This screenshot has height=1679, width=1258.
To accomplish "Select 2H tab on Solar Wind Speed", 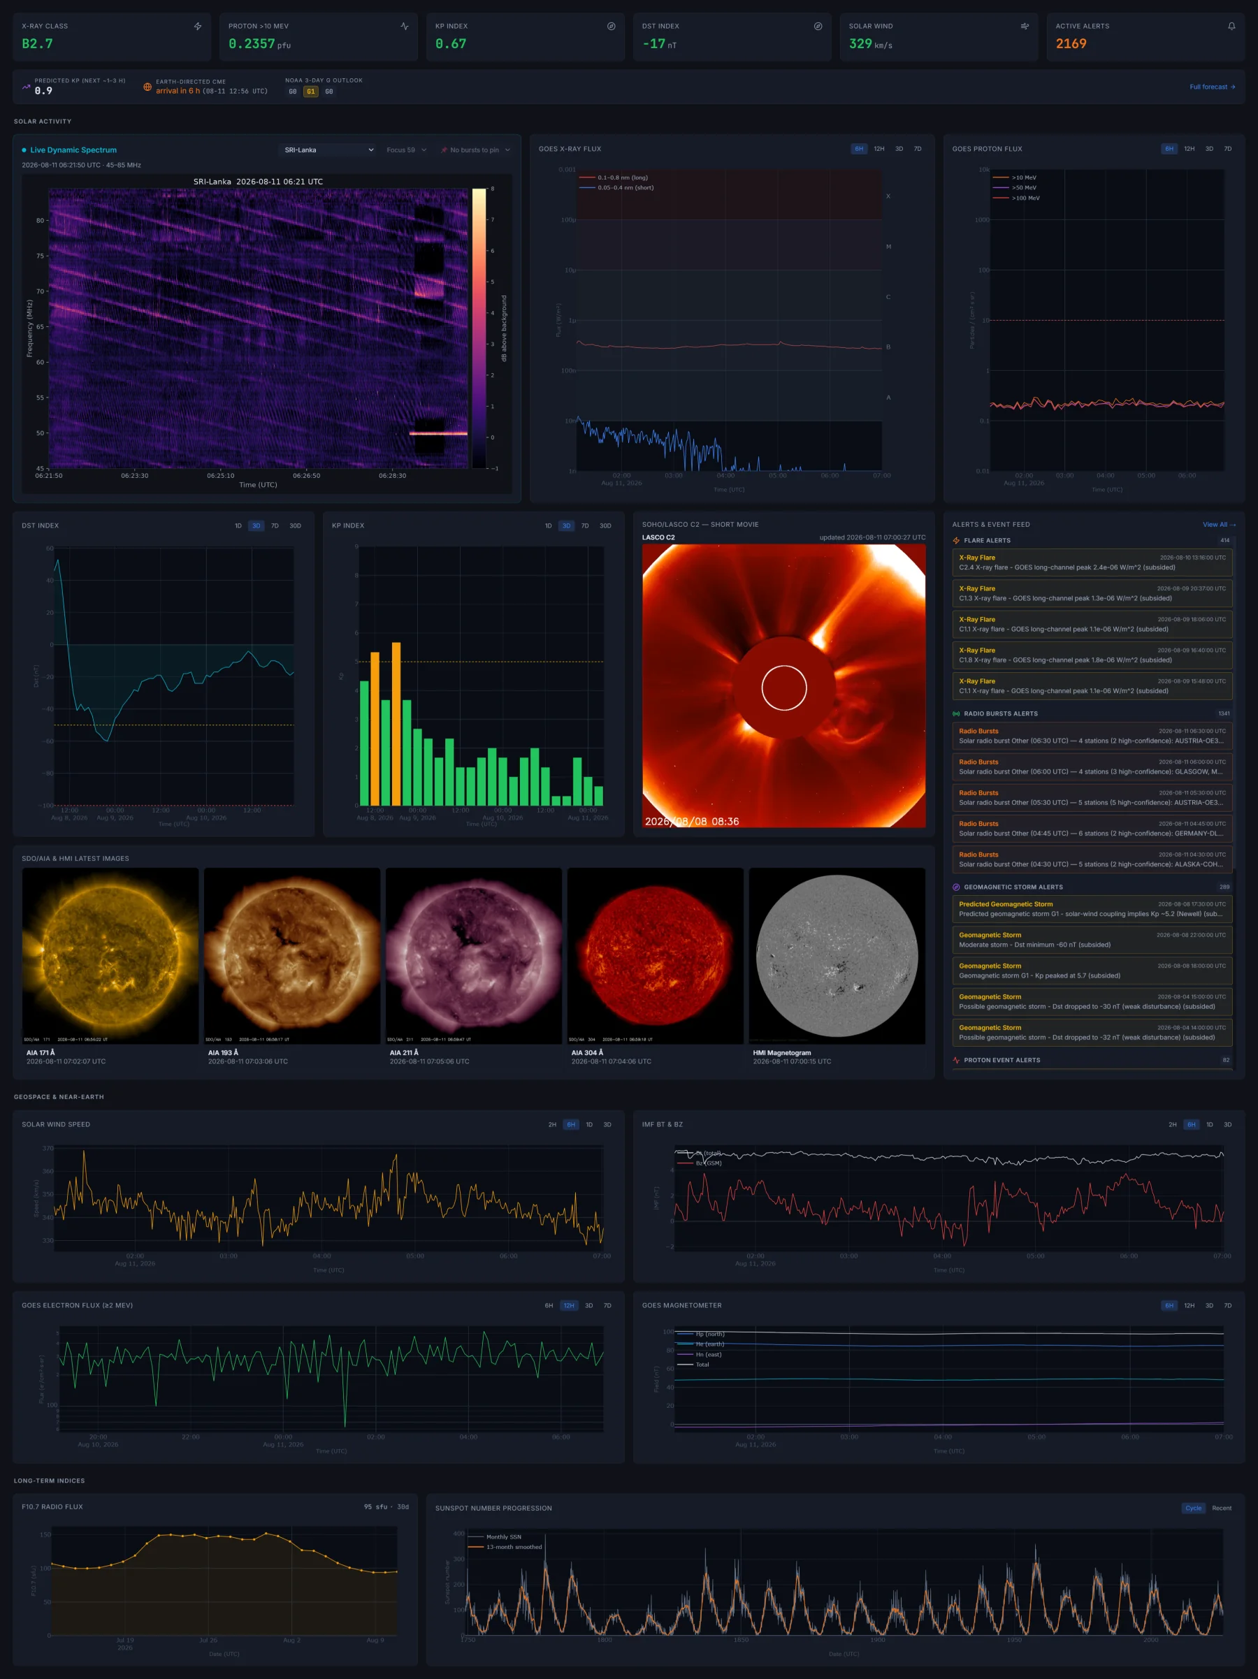I will pyautogui.click(x=552, y=1125).
